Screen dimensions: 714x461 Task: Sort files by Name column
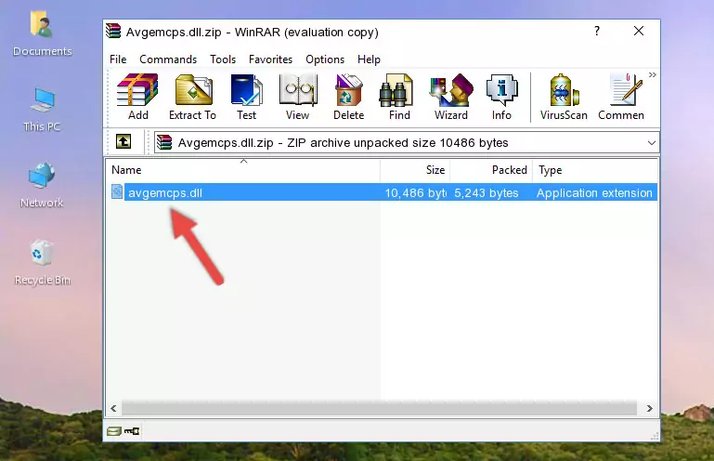(243, 170)
